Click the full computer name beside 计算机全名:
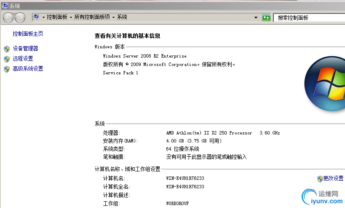 [185, 187]
